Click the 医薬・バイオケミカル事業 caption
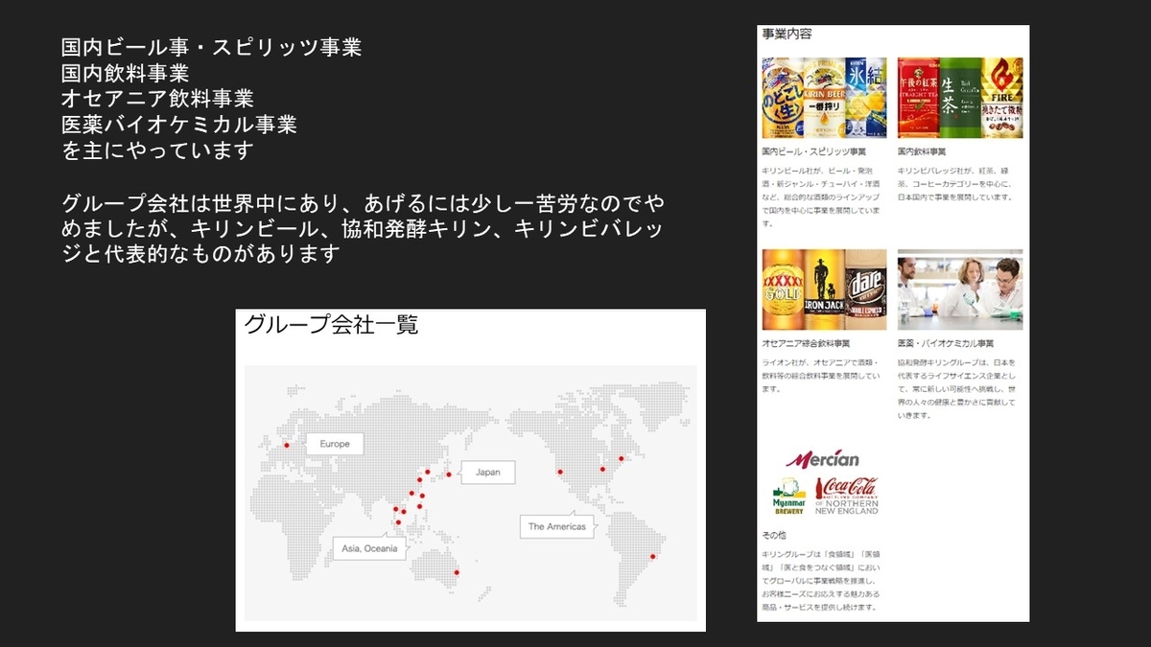The image size is (1151, 647). 946,343
